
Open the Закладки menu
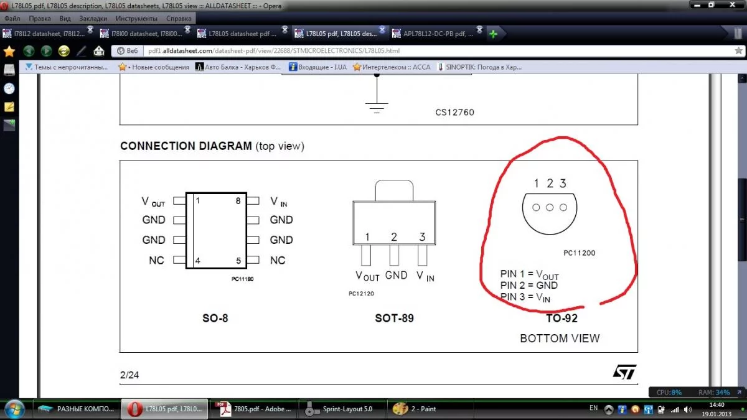93,19
